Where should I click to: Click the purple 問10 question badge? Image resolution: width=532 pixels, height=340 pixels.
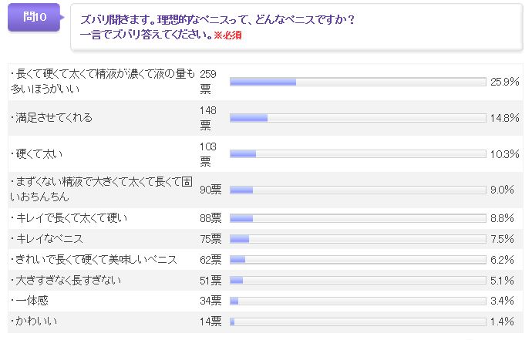(35, 19)
